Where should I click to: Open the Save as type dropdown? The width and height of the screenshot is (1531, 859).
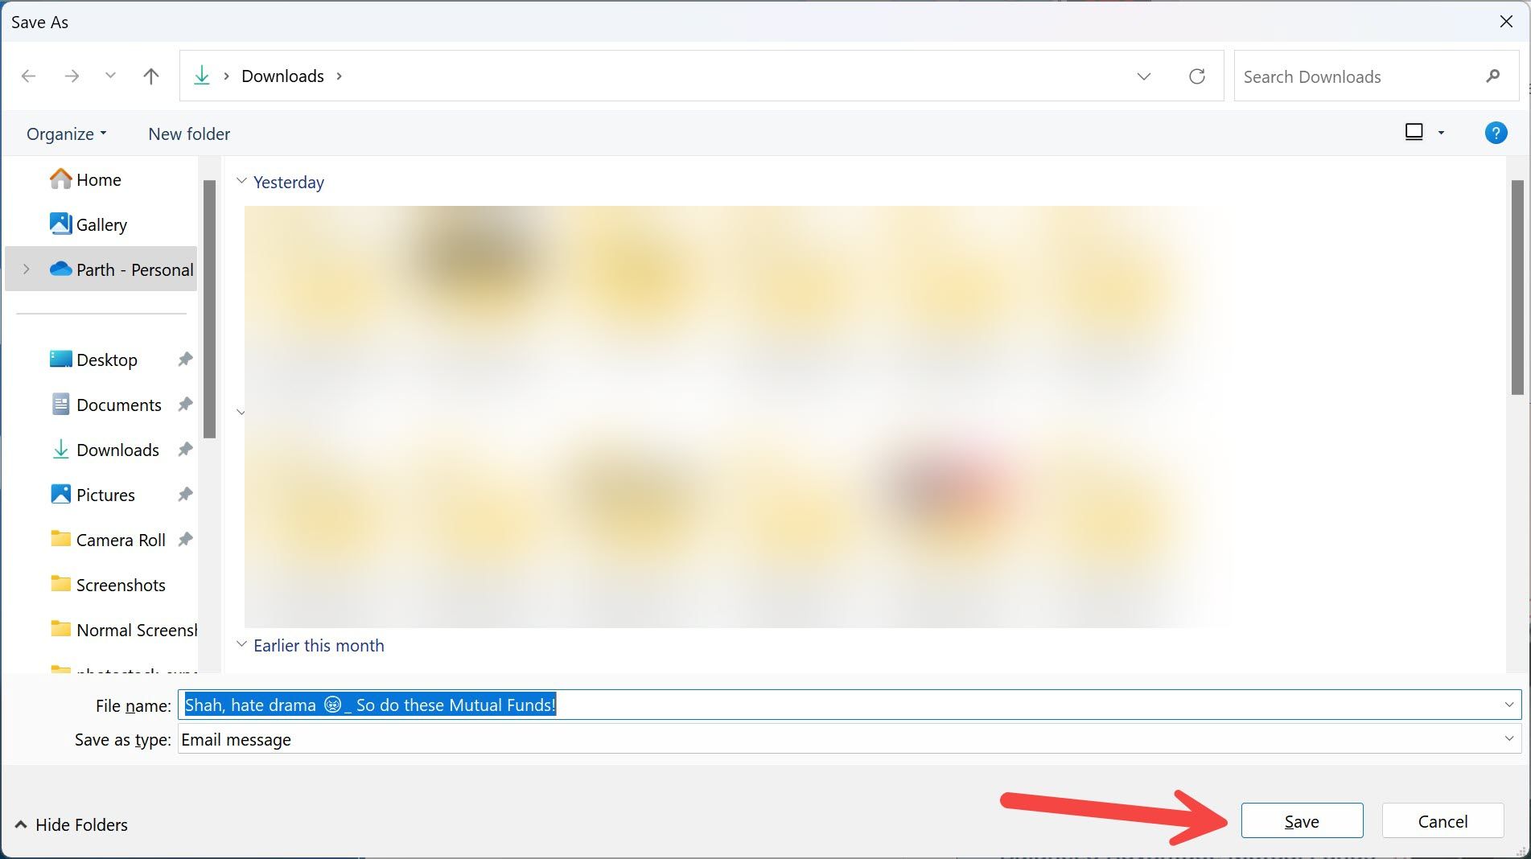[1508, 739]
